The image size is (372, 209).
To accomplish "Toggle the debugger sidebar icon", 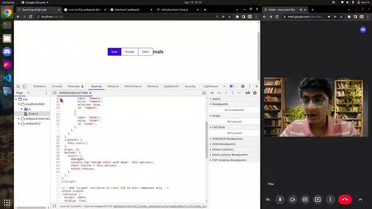I will (x=204, y=93).
